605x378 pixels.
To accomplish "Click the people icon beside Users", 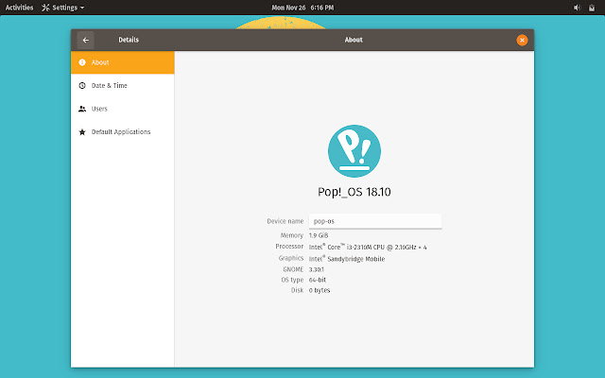I will pos(82,109).
